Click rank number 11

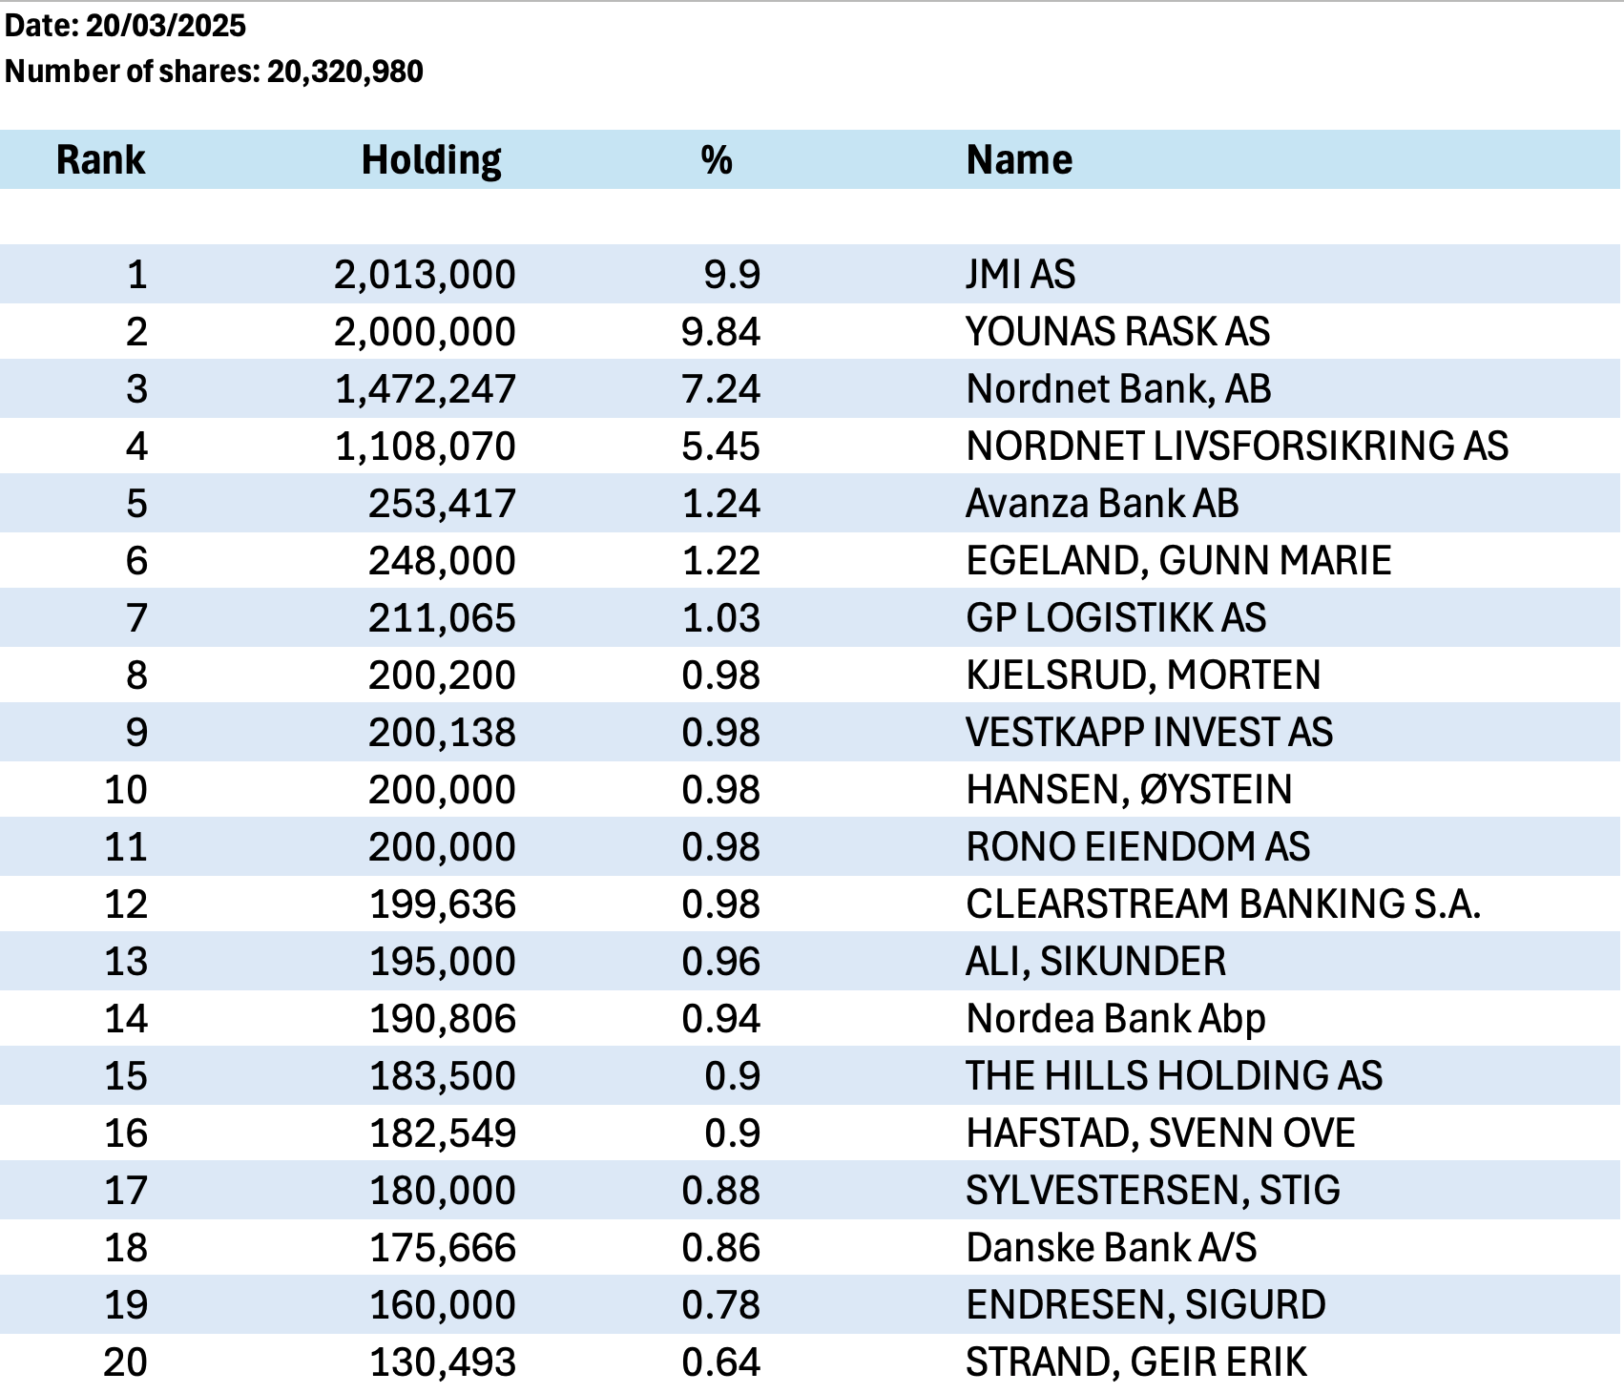126,847
